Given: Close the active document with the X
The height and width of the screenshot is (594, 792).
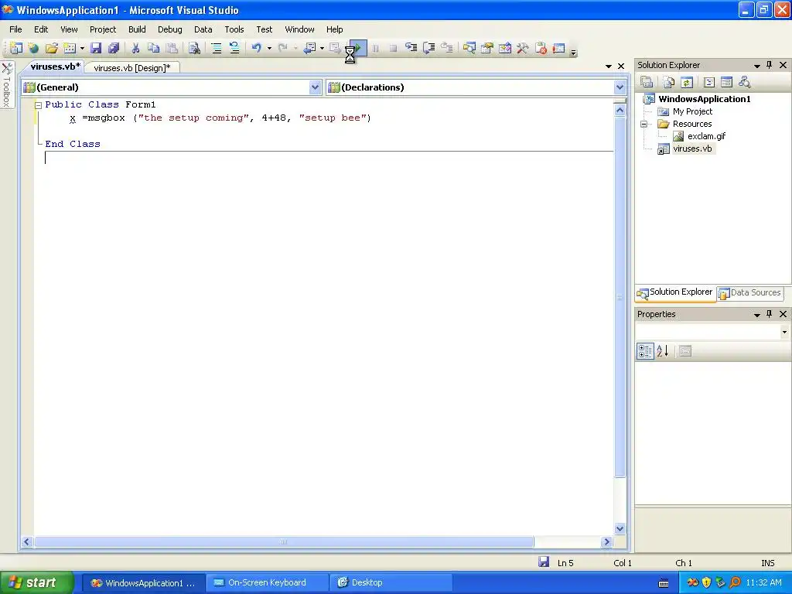Looking at the screenshot, I should [621, 67].
